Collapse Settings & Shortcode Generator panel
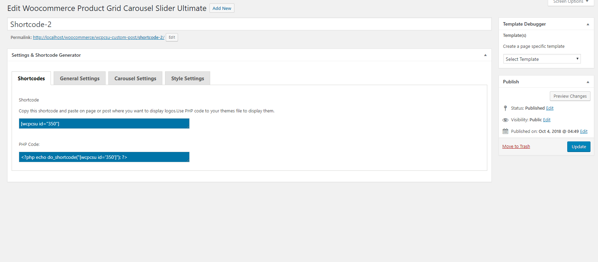The width and height of the screenshot is (598, 262). coord(485,55)
